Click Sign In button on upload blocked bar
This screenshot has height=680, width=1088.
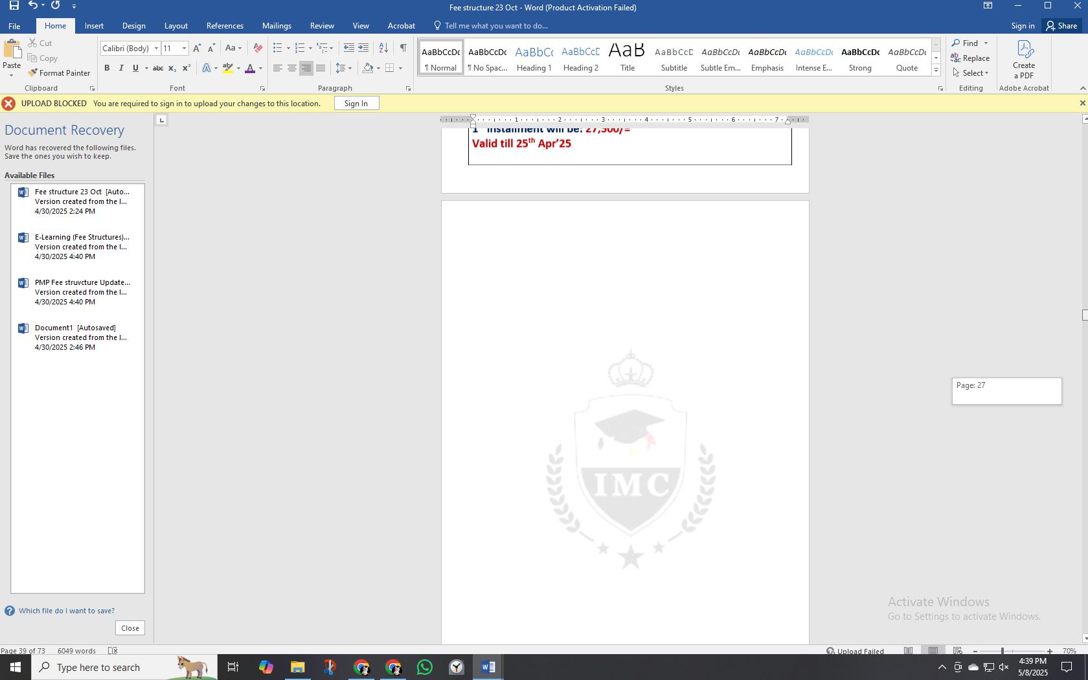coord(356,104)
